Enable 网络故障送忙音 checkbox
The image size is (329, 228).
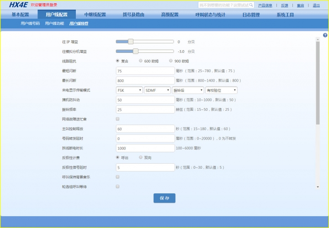[x=117, y=119]
